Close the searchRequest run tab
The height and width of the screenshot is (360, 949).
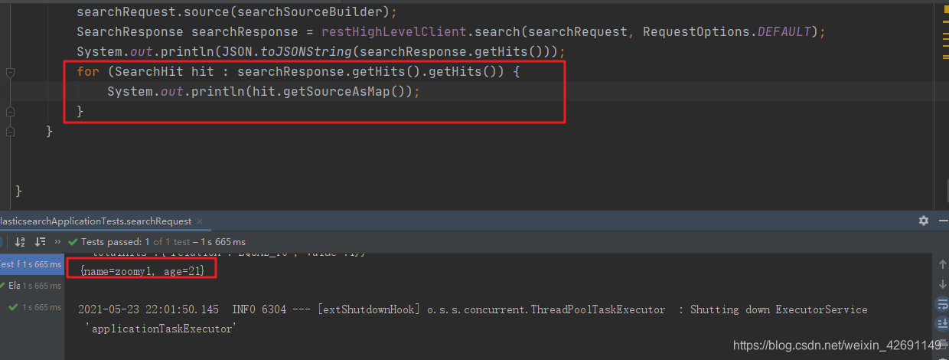click(x=201, y=221)
